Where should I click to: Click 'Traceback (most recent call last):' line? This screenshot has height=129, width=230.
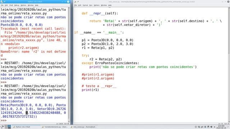[33, 29]
